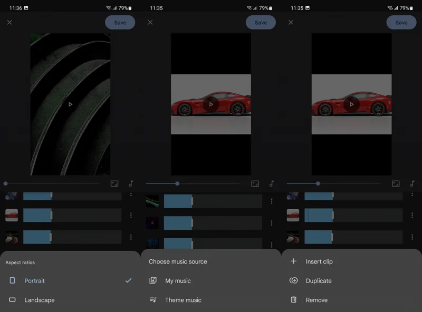Select purple thumbnail in middle screen
Screen dimensions: 422x312
tap(152, 223)
